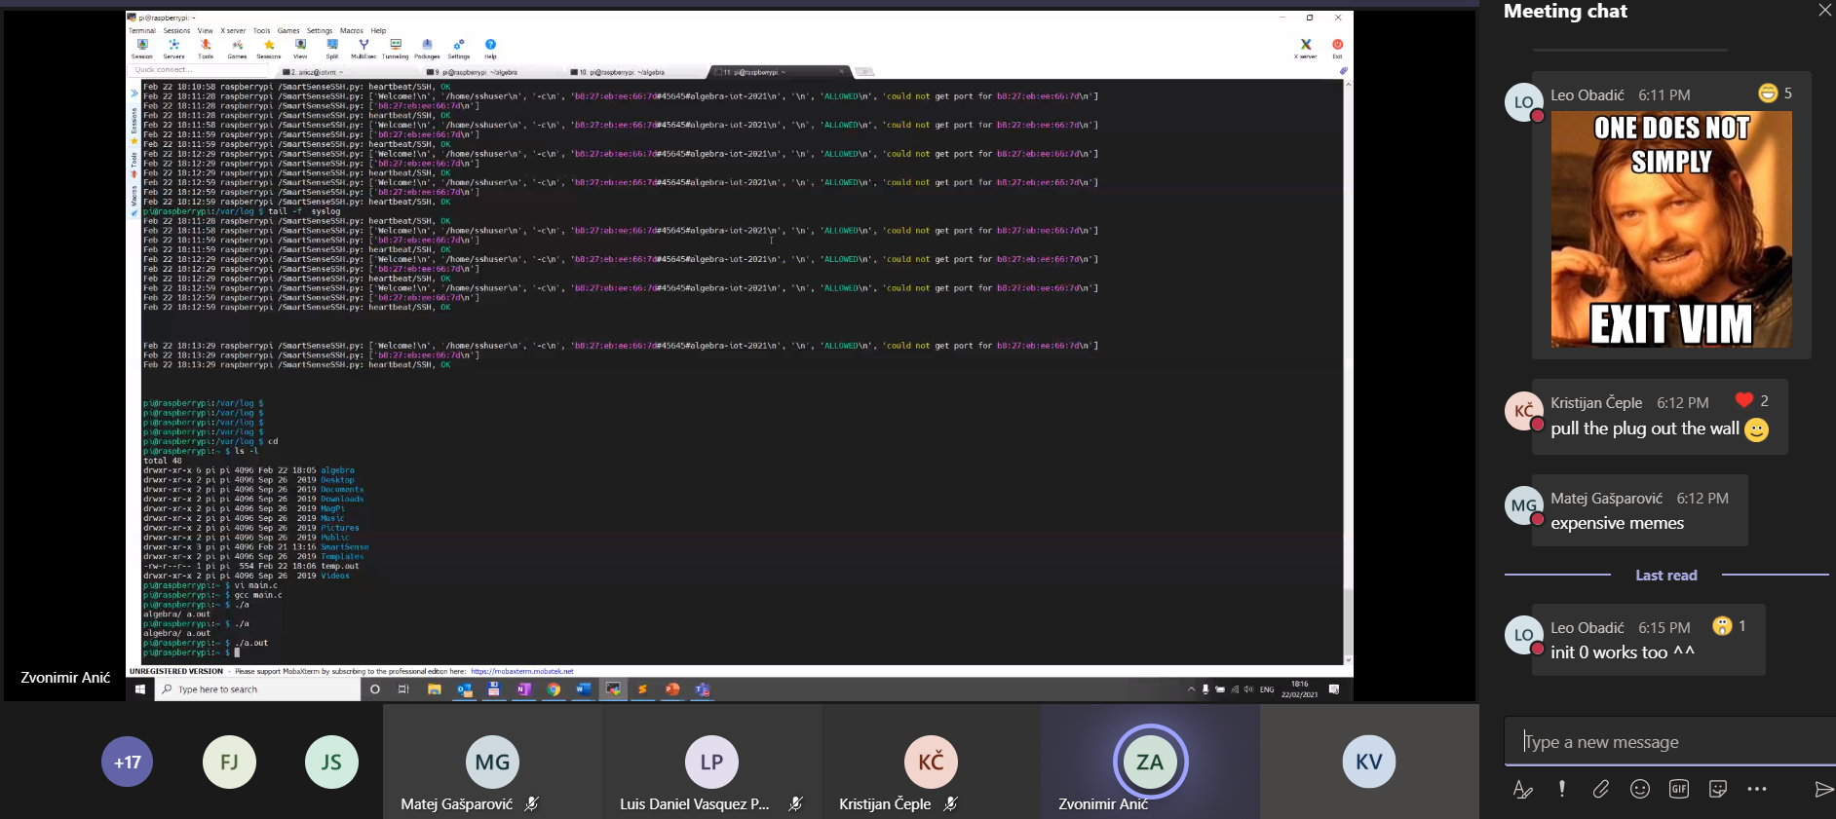Click the taskbar 'Type here to search' box
Image resolution: width=1836 pixels, height=819 pixels.
tap(257, 689)
